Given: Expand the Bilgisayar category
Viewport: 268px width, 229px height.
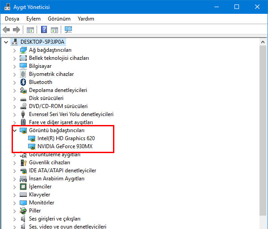Looking at the screenshot, I should click(15, 66).
